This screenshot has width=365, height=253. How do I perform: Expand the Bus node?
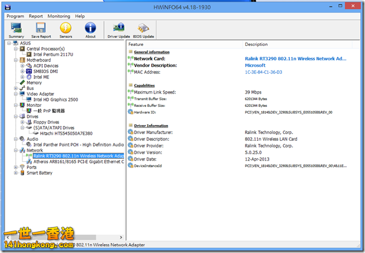pos(16,88)
